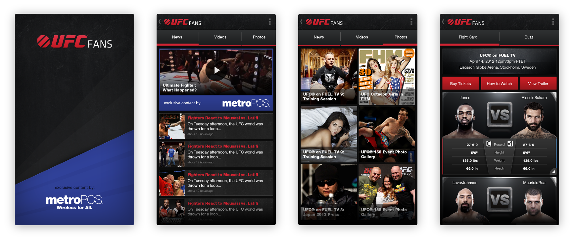The image size is (574, 241).
Task: Select Photos tab on the News screen
Action: (x=259, y=37)
